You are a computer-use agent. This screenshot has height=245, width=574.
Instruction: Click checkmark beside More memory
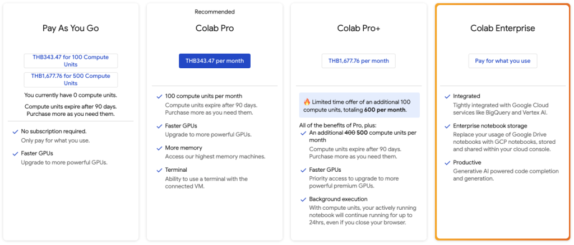coord(159,148)
